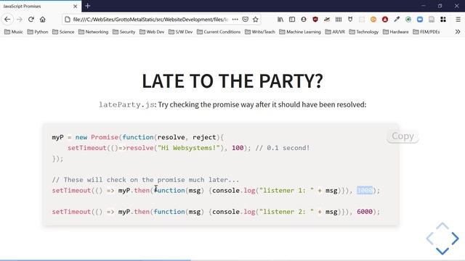Click the lateParty.js filename text

click(x=126, y=104)
